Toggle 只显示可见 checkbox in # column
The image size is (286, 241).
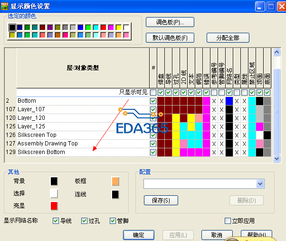pos(153,93)
